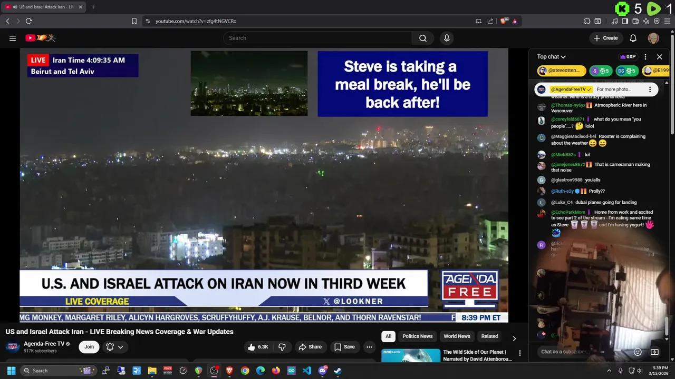Open the YouTube hamburger guide menu
The width and height of the screenshot is (675, 379).
click(13, 38)
